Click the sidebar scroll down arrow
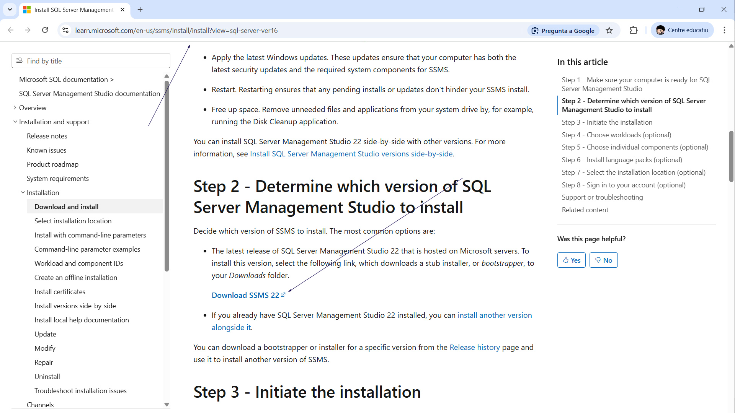735x413 pixels. coord(167,404)
